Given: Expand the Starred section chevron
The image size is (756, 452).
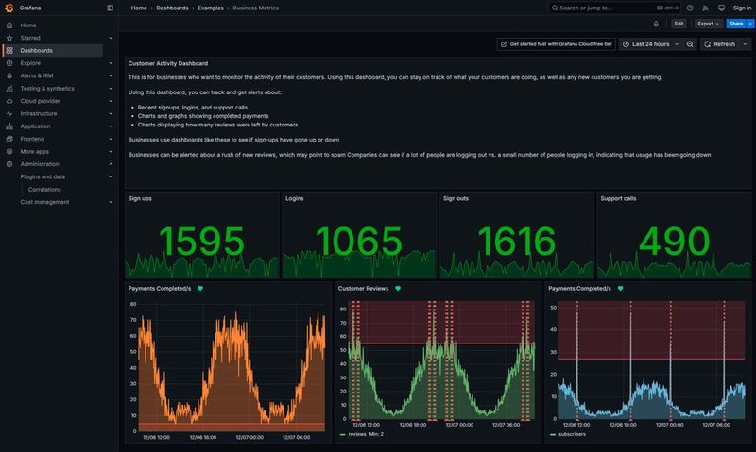Looking at the screenshot, I should [111, 38].
